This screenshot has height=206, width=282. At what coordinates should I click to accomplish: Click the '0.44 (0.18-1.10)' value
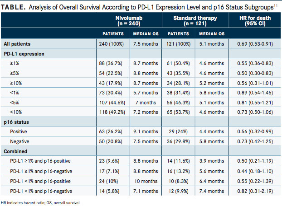point(255,171)
